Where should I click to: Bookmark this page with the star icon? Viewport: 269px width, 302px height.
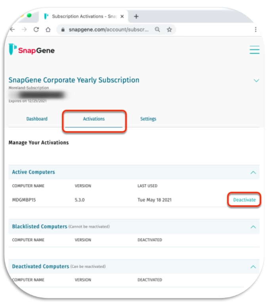[x=169, y=29]
